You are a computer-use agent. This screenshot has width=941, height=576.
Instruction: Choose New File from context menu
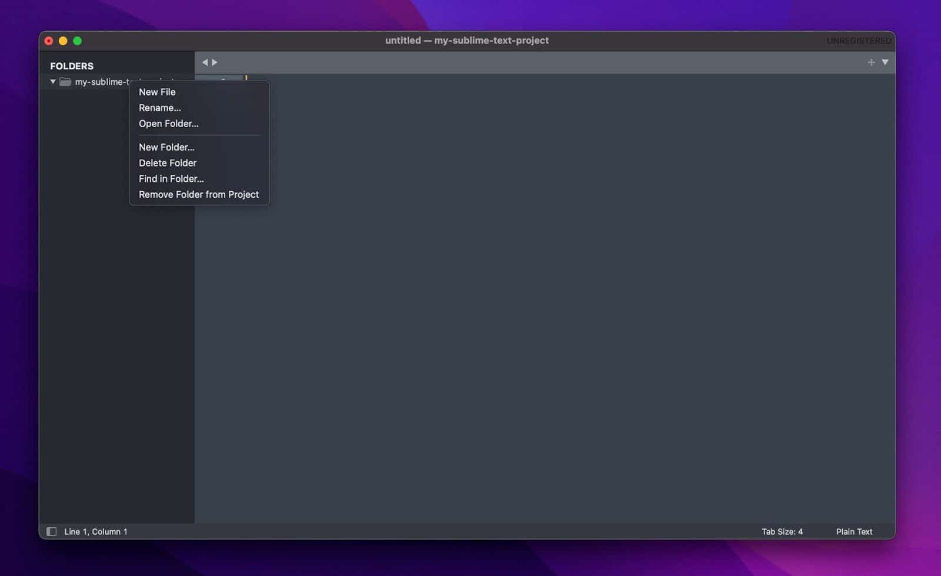coord(157,92)
